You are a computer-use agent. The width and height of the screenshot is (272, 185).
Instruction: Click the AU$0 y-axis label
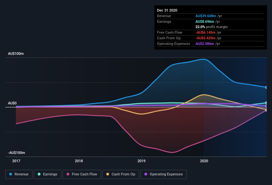12,103
